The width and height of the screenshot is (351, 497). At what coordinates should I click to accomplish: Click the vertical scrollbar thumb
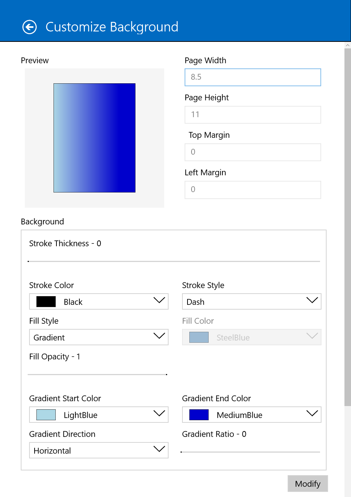pos(347,227)
